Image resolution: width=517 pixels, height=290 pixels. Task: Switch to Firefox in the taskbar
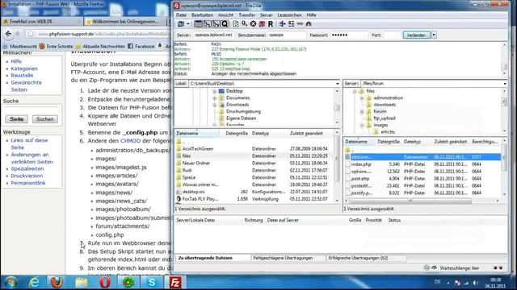(57, 282)
